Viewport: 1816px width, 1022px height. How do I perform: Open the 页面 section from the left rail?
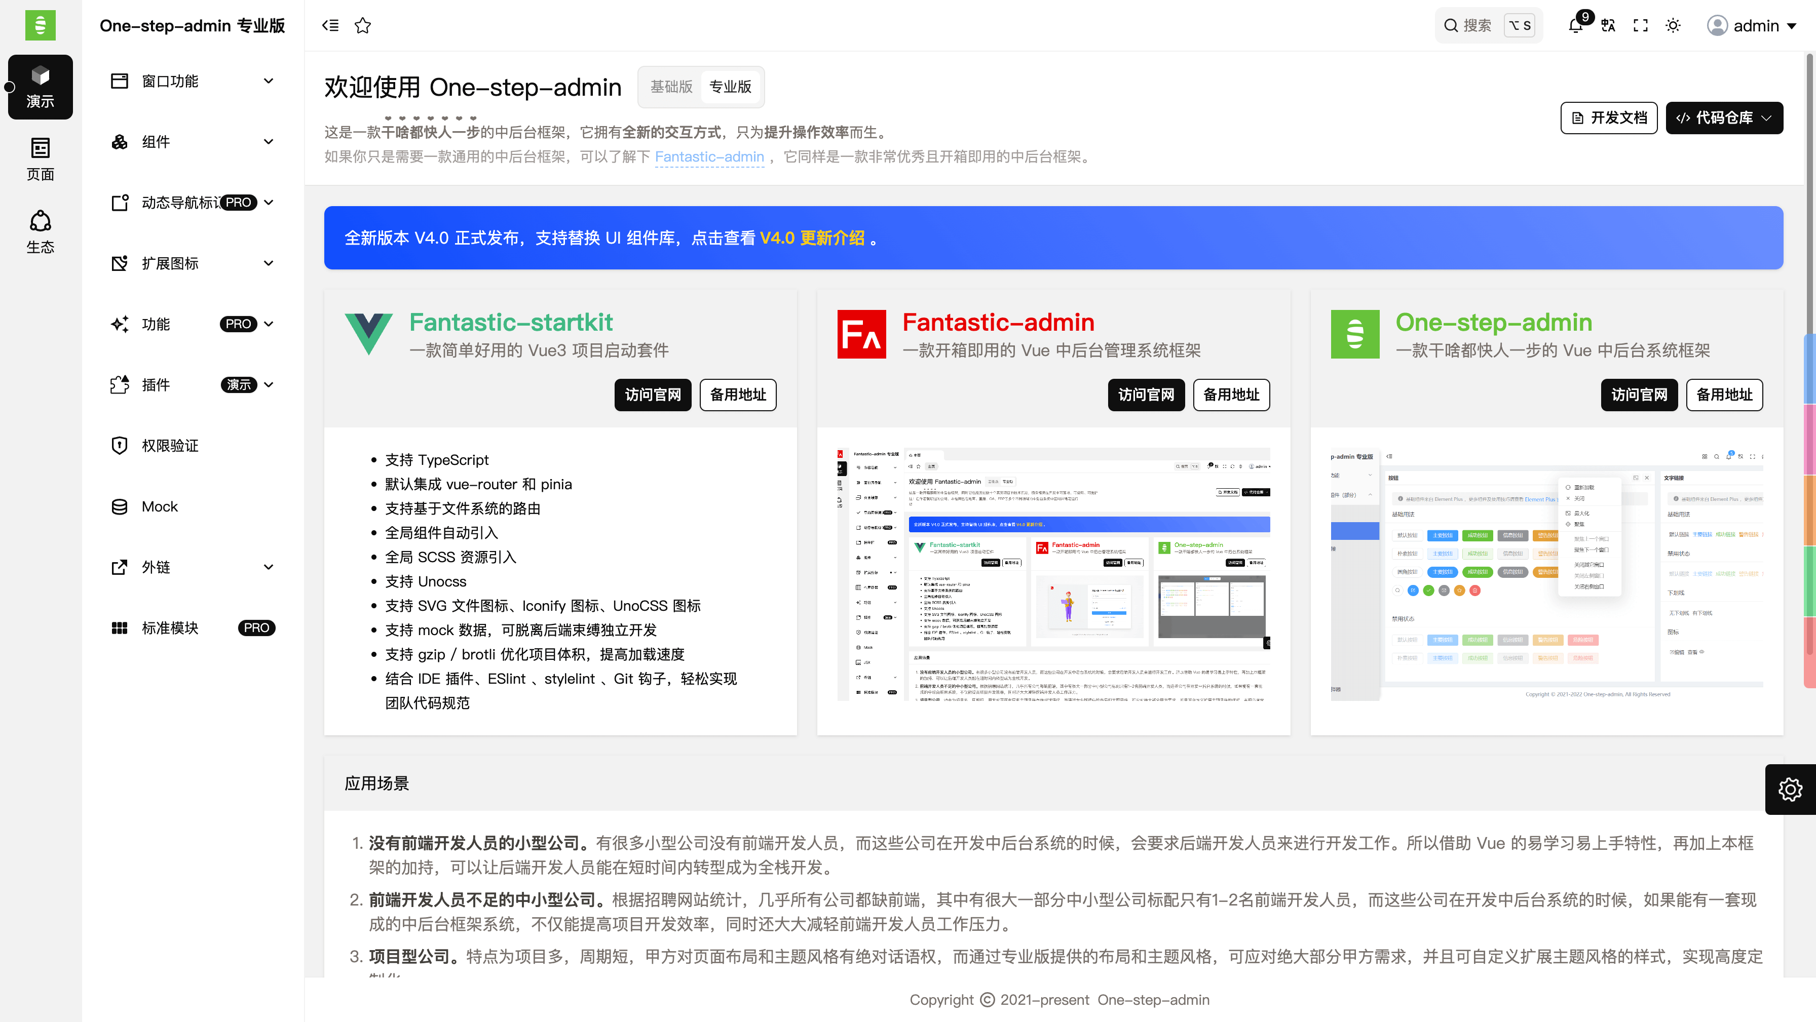click(40, 159)
